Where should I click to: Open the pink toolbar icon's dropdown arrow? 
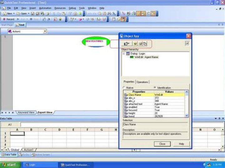pyautogui.click(x=83, y=19)
